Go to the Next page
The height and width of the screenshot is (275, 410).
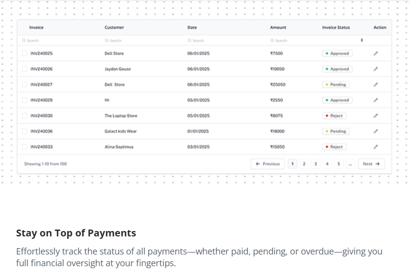371,164
